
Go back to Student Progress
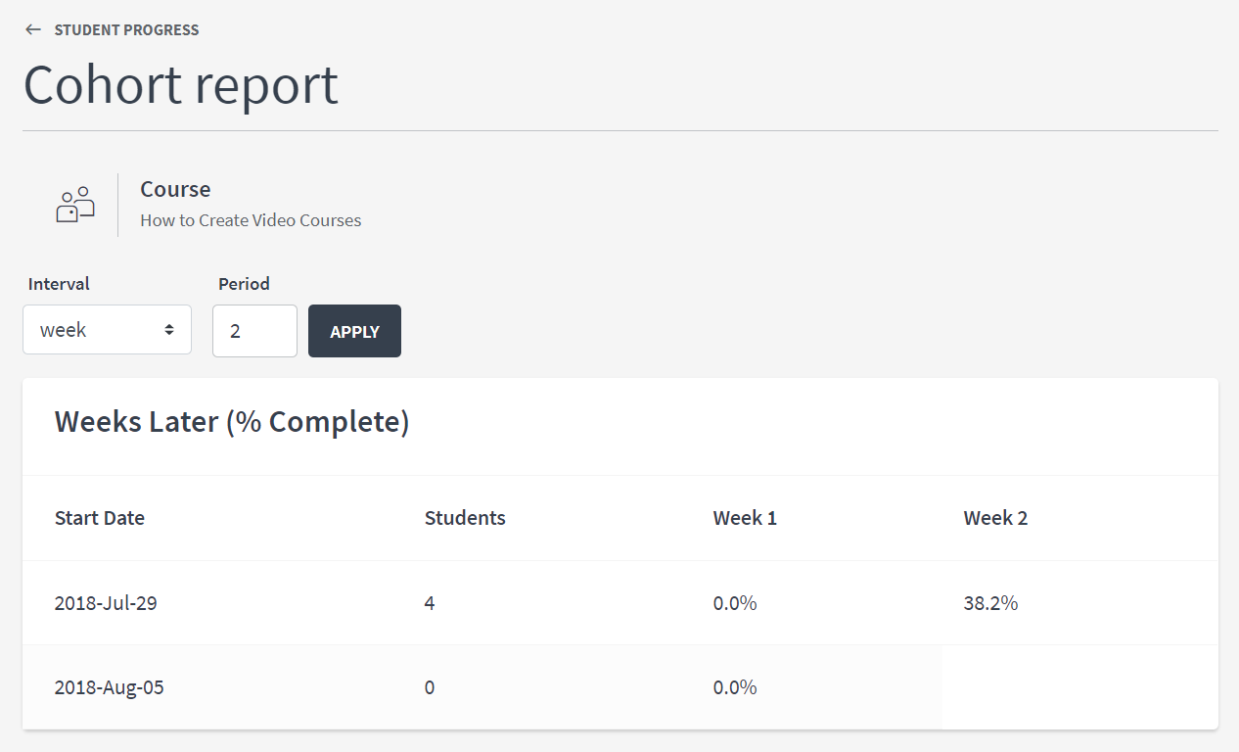[x=126, y=29]
